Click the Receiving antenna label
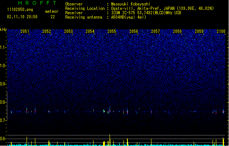 click(84, 17)
